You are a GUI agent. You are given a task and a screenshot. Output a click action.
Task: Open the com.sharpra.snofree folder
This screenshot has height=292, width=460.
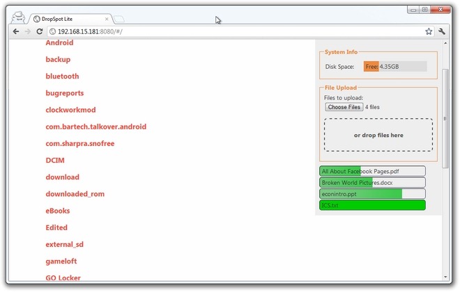point(80,144)
